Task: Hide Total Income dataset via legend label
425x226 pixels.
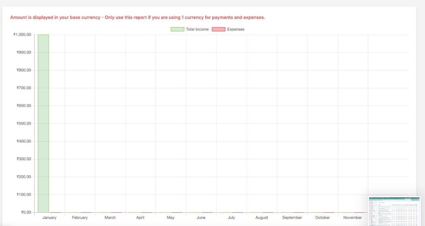Action: (x=197, y=29)
